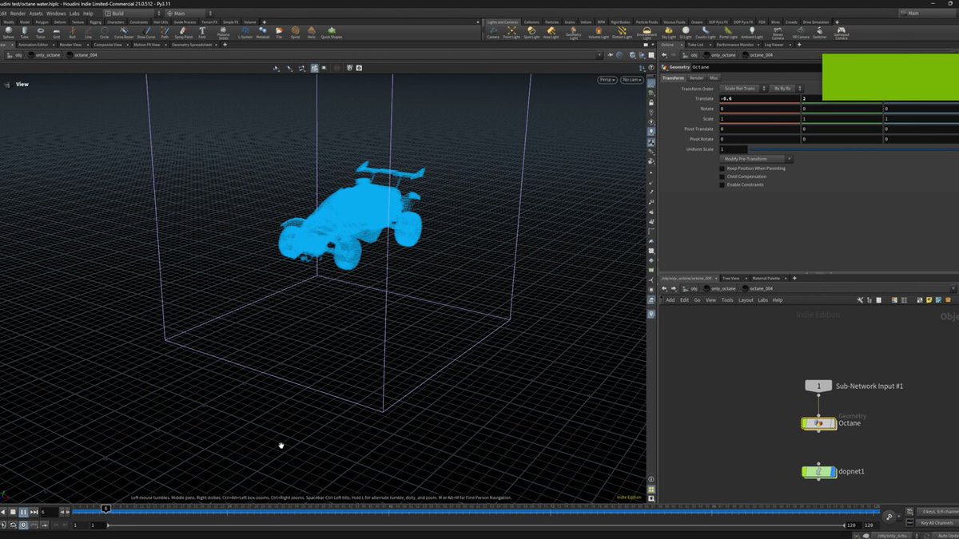Screen dimensions: 959x539
Task: Add an Environment Light from shelf
Action: pyautogui.click(x=648, y=33)
